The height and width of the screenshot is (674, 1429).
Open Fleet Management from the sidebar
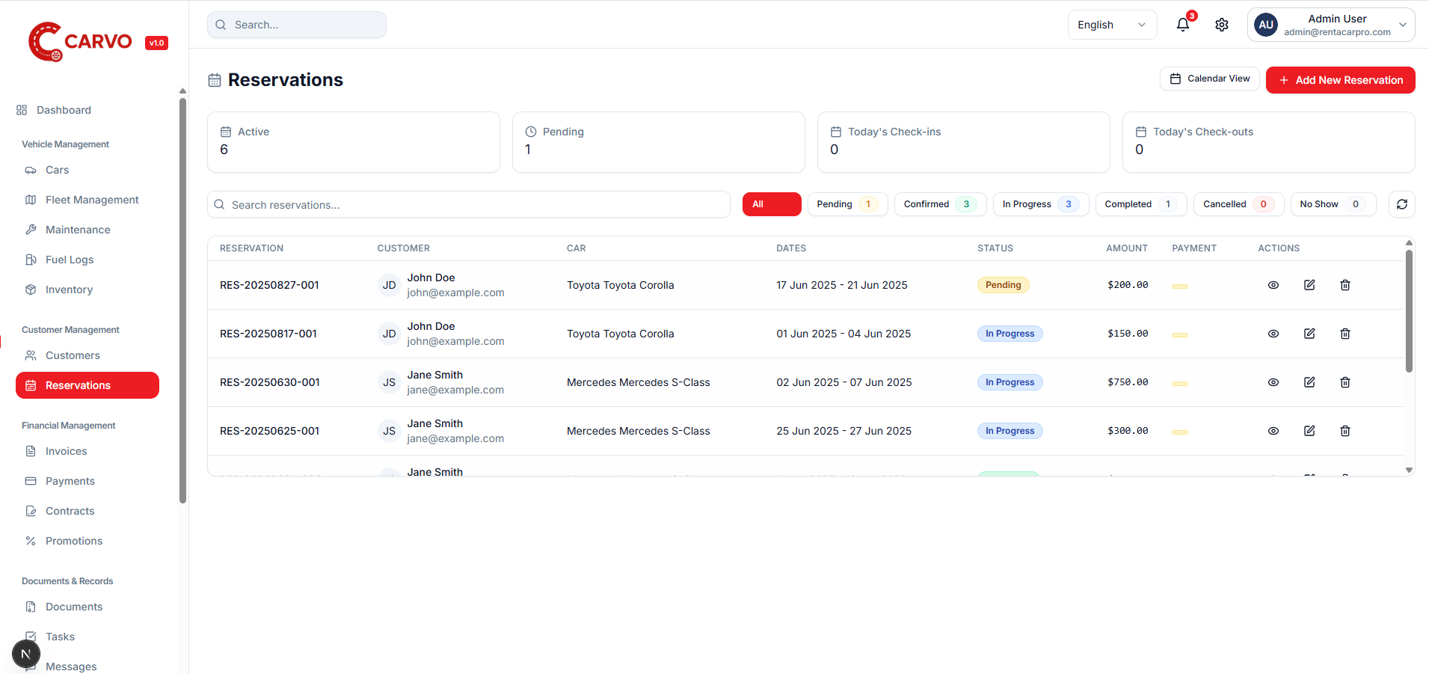(90, 200)
